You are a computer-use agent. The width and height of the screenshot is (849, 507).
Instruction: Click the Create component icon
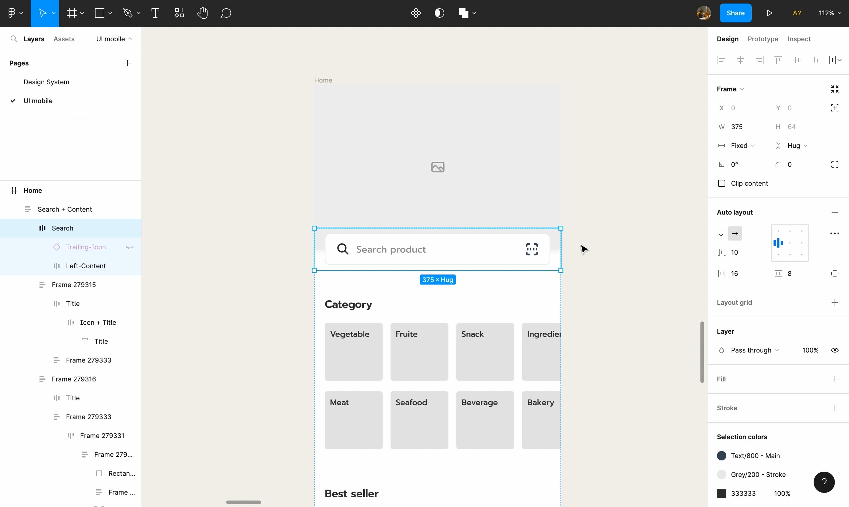tap(416, 13)
